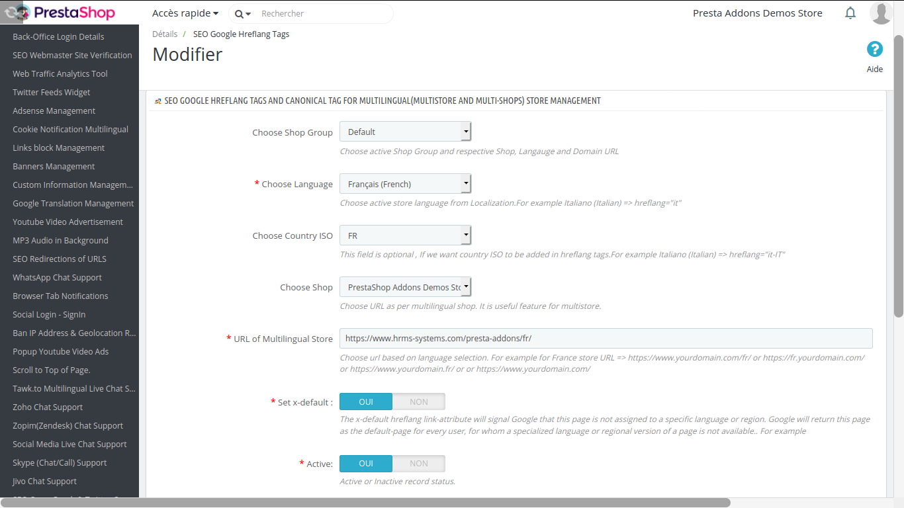
Task: Click the PrestaShop logo
Action: (60, 13)
